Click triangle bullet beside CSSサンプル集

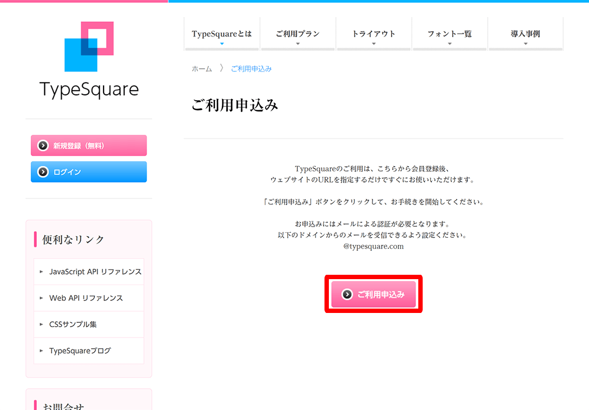pos(41,324)
